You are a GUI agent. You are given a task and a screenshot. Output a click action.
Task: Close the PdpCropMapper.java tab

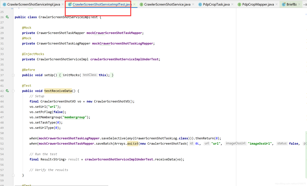(277, 4)
